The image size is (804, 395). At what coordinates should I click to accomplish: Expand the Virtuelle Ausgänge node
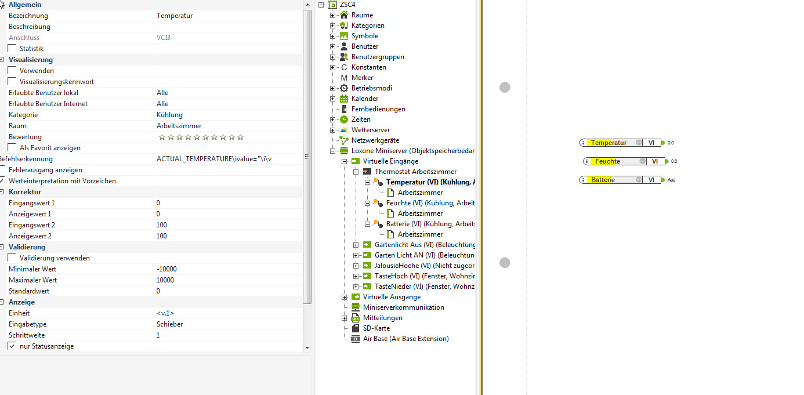coord(345,297)
